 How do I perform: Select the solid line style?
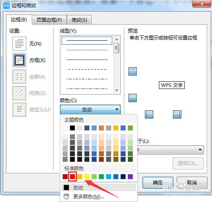[x=87, y=40]
